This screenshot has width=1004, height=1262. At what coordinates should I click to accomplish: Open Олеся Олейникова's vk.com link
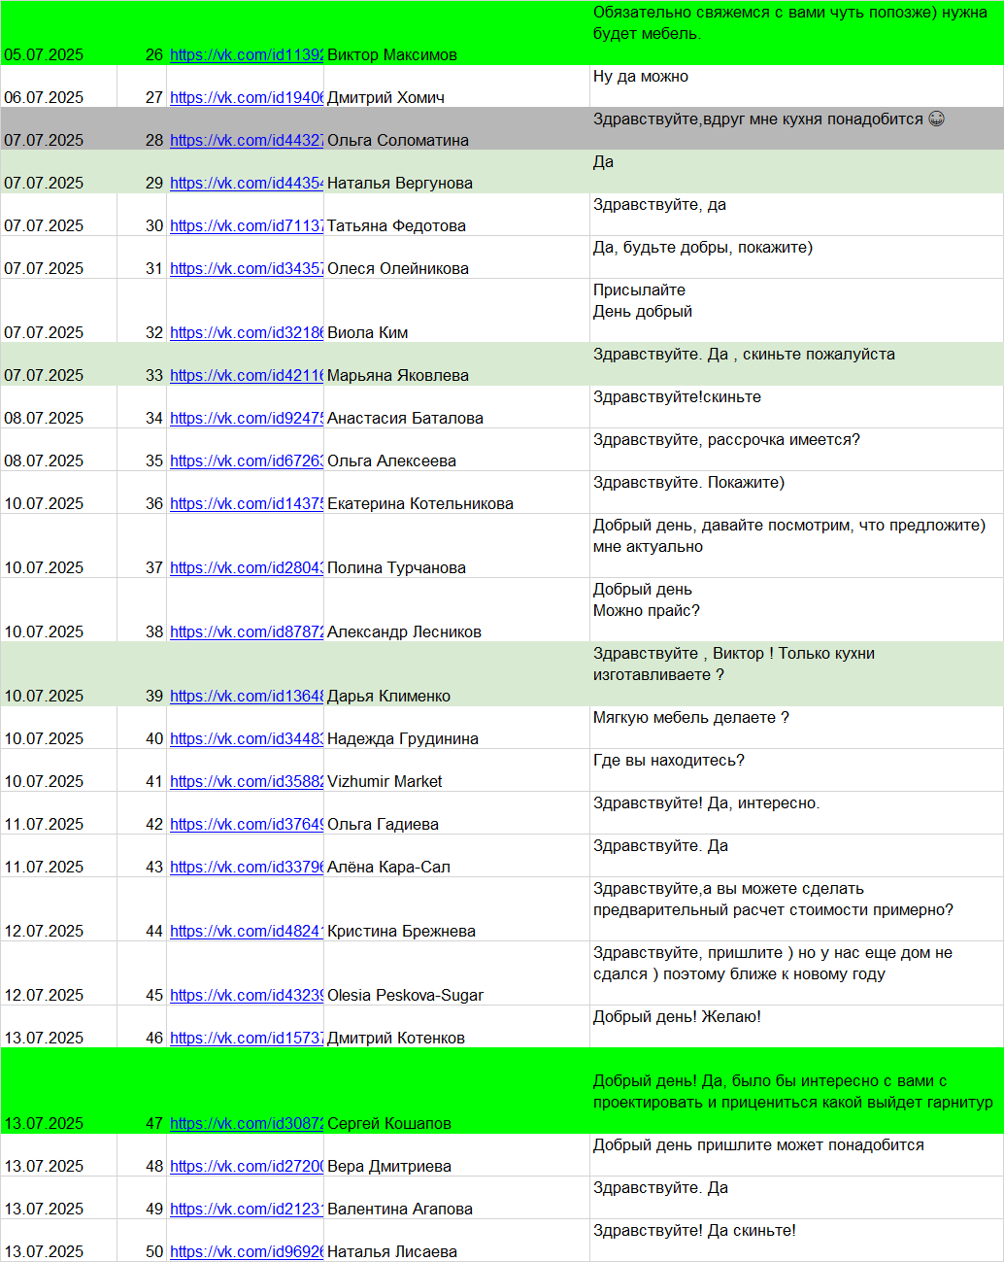pos(247,269)
